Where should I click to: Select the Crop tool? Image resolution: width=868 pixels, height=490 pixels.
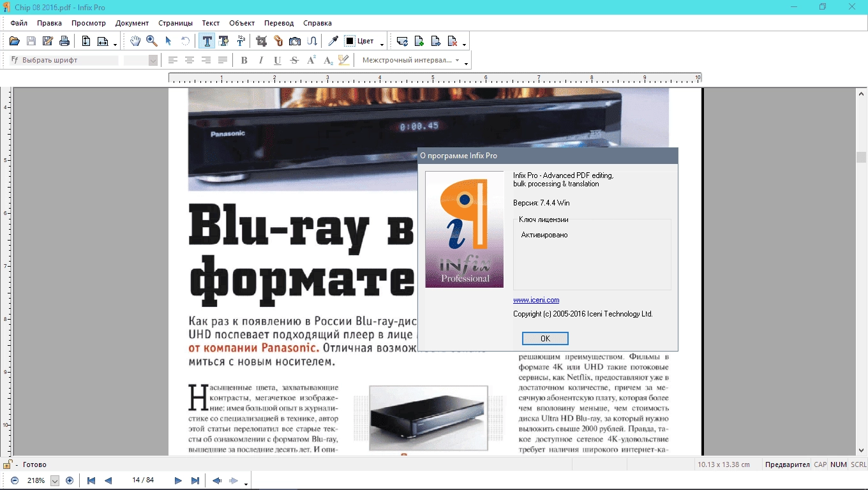coord(262,41)
